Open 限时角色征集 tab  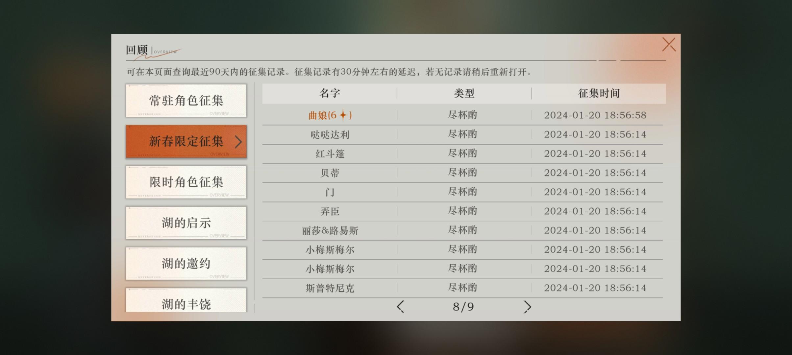(x=186, y=182)
